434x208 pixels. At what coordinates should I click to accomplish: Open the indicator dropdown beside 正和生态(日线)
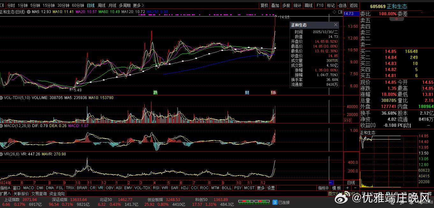28,12
